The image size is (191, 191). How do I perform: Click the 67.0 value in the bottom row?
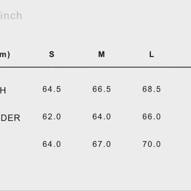coord(101,144)
